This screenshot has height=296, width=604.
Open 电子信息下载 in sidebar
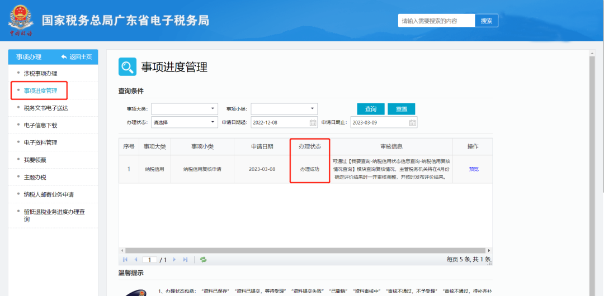[x=40, y=126]
